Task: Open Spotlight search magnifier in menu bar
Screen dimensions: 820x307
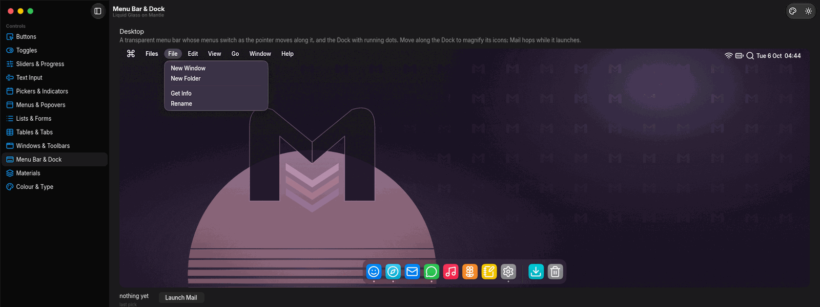Action: (x=750, y=56)
